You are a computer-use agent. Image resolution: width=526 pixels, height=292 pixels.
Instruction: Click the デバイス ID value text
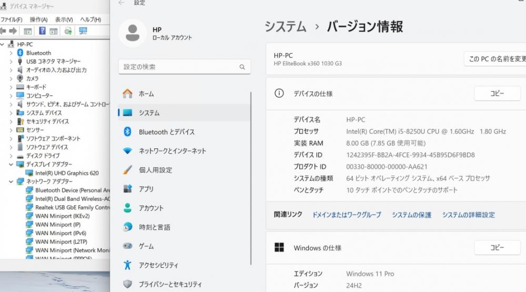pos(411,155)
